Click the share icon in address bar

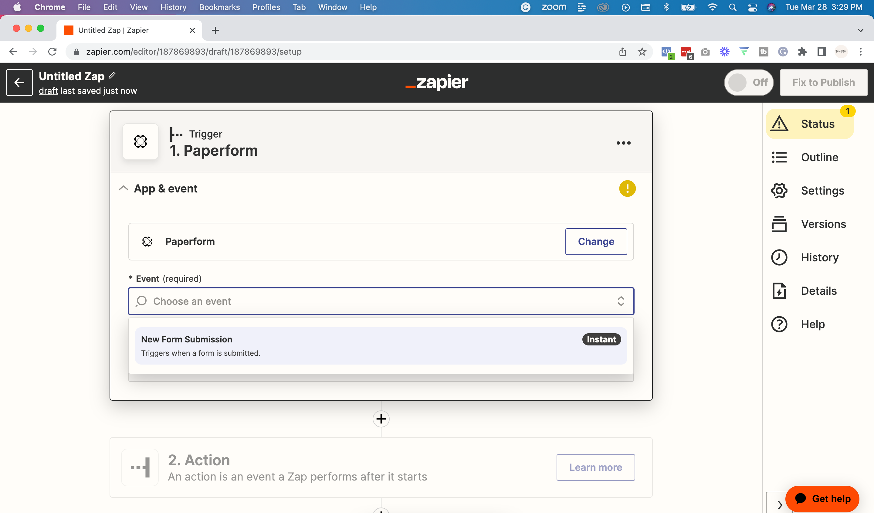point(622,52)
